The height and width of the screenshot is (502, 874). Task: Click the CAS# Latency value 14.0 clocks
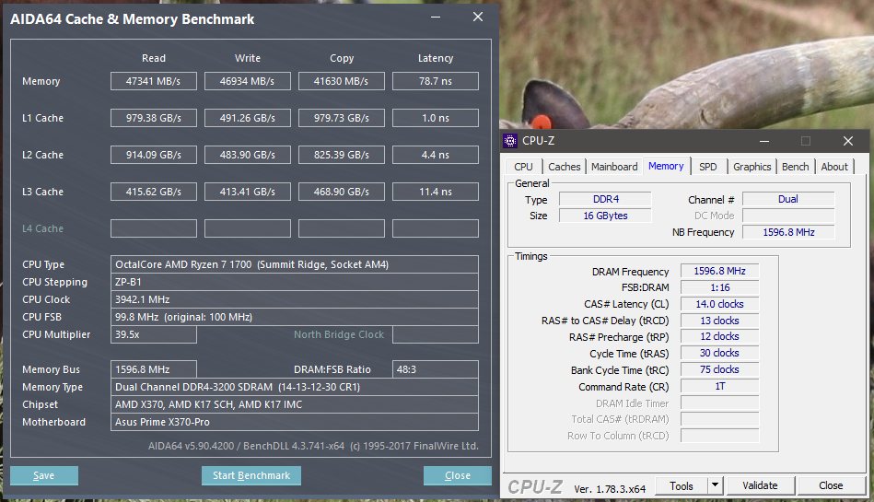tap(719, 304)
